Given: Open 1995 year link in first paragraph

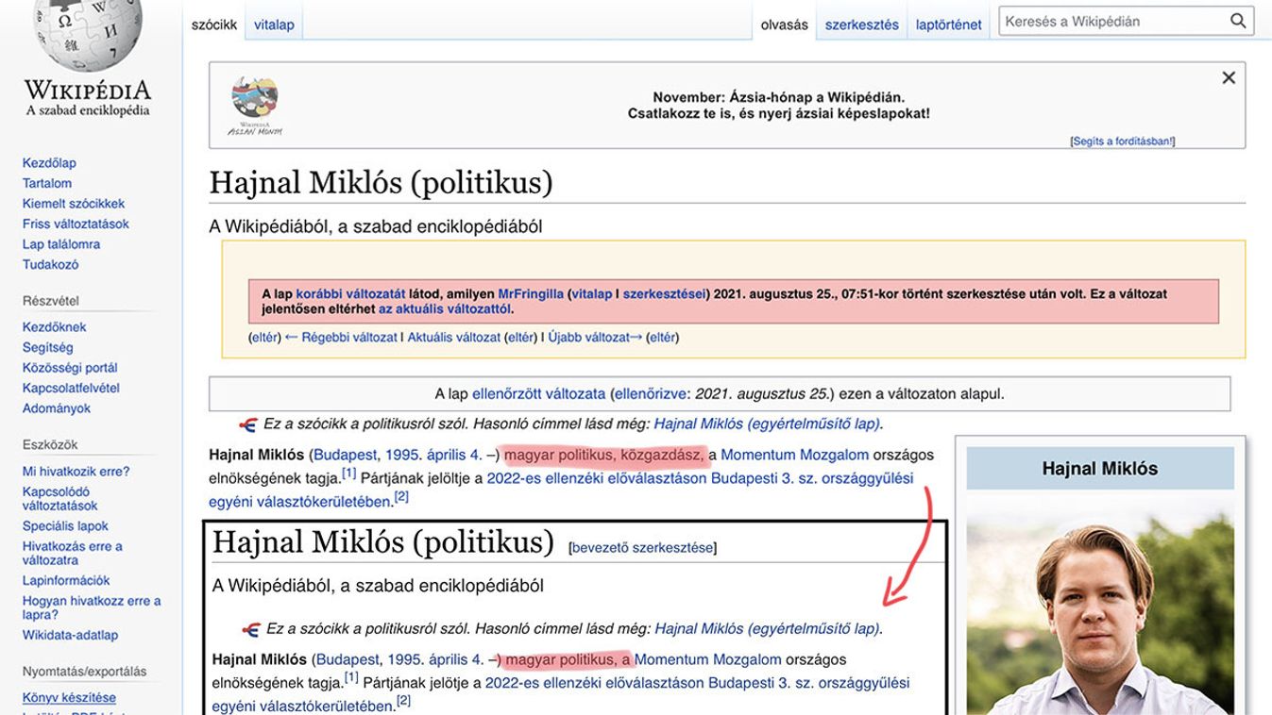Looking at the screenshot, I should click(x=404, y=455).
